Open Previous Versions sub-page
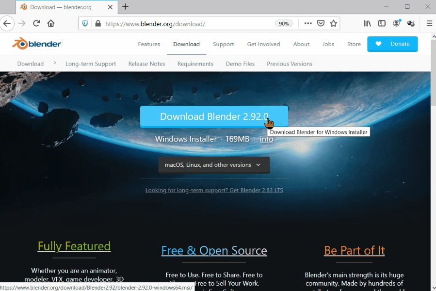This screenshot has height=291, width=436. (290, 64)
